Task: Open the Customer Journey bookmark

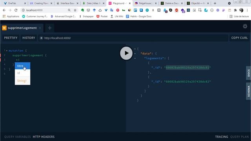Action: click(35, 16)
